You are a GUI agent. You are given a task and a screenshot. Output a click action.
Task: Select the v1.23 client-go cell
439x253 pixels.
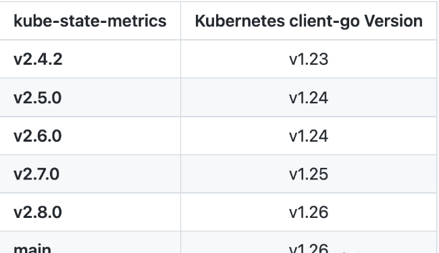(x=309, y=59)
